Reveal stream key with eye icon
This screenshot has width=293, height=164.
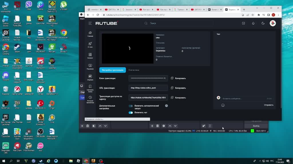coord(165,78)
